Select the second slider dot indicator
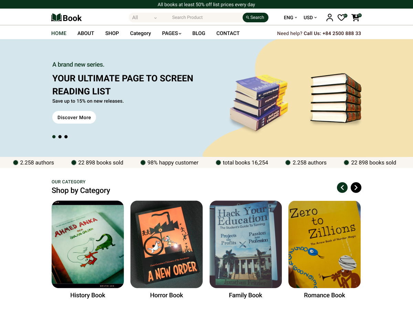Screen dimensions: 413x309 60,136
